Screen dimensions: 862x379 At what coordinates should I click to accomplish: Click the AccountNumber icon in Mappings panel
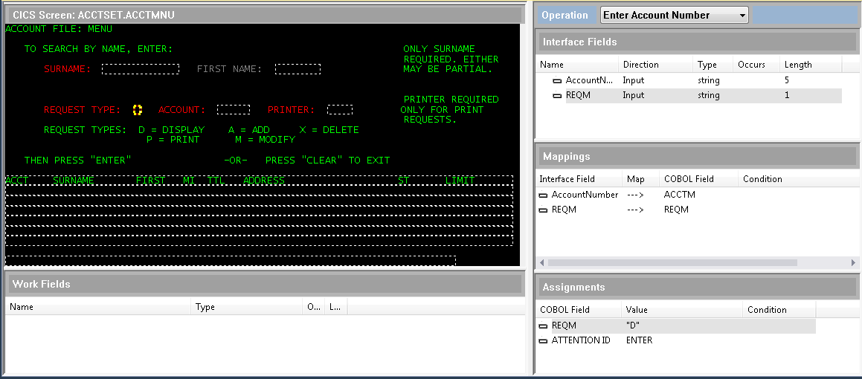pos(544,195)
